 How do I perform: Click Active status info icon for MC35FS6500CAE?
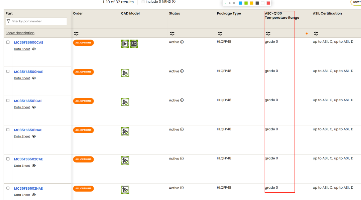(x=182, y=42)
